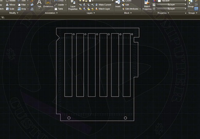Activate the Dimension tool
This screenshot has height=139, width=200.
pos(48,3)
